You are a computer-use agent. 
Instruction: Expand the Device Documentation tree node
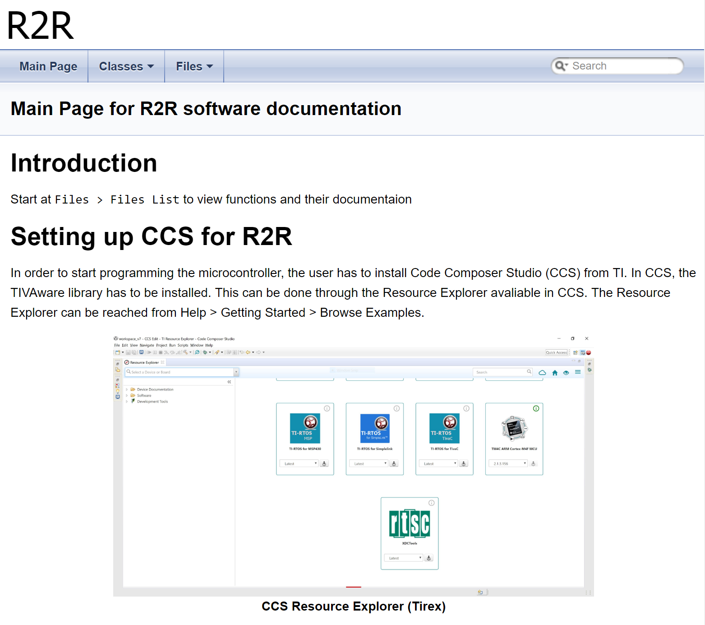coord(127,389)
